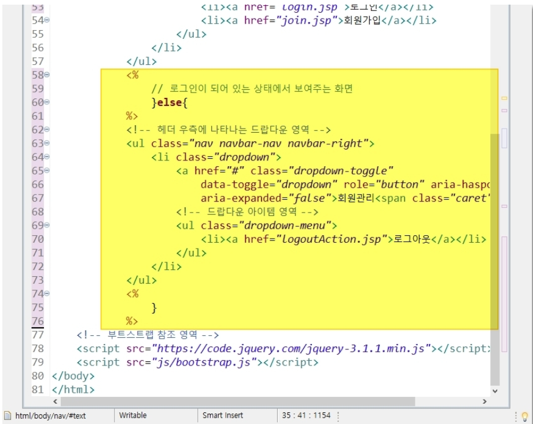The height and width of the screenshot is (424, 533).
Task: Click the js/bootstrap.js src value
Action: click(204, 363)
